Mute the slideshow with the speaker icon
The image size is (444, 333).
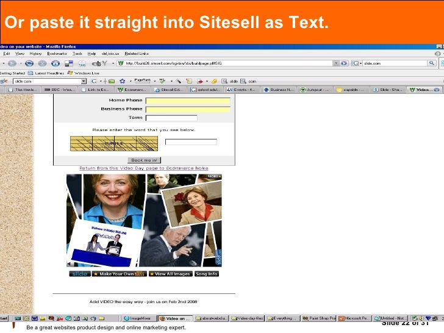coord(70,264)
